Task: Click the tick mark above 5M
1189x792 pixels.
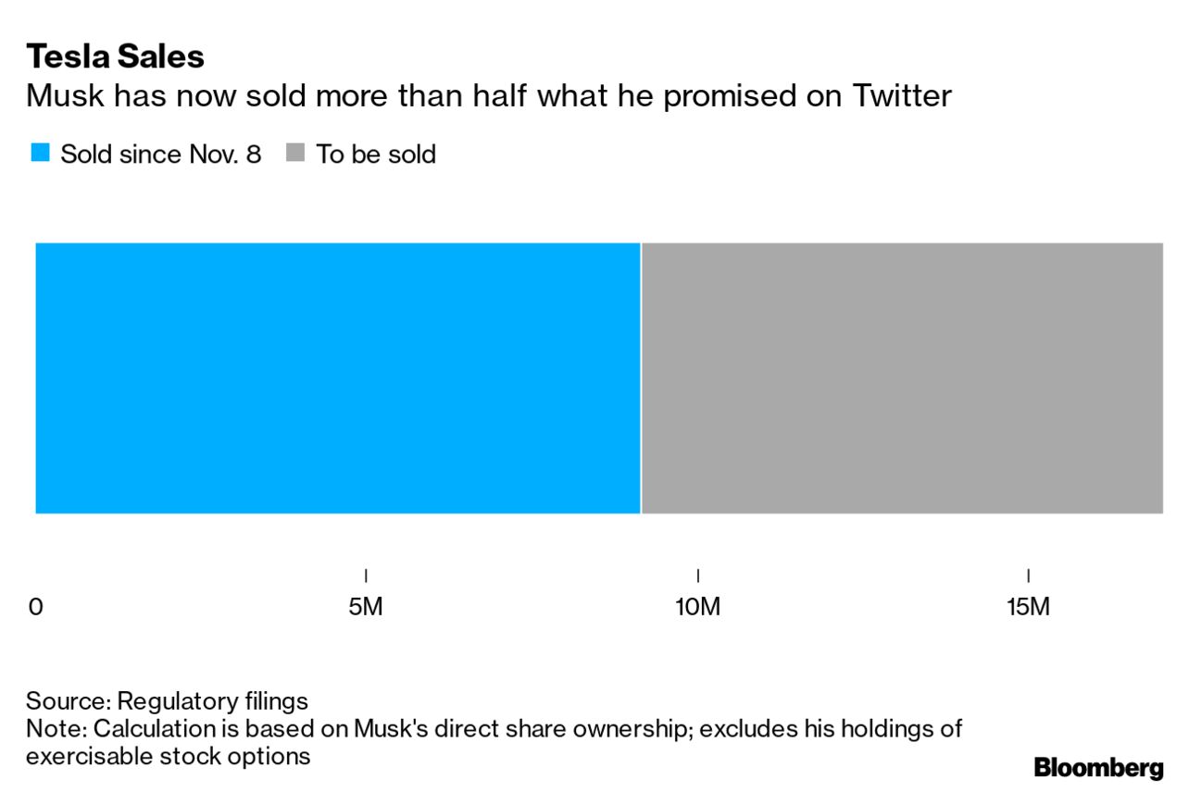Action: click(x=367, y=575)
